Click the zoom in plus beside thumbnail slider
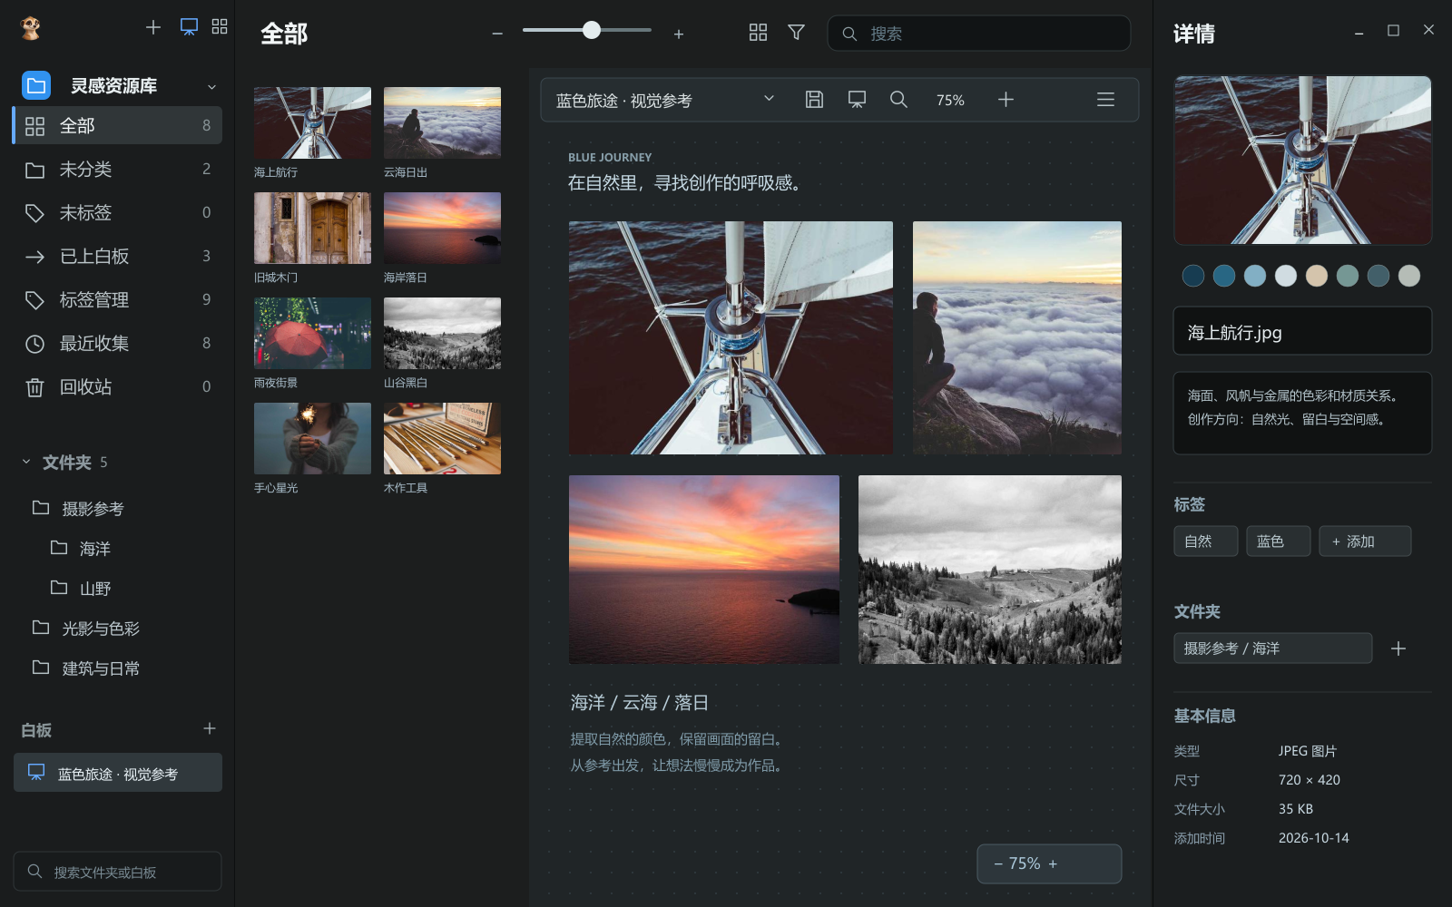Image resolution: width=1452 pixels, height=907 pixels. (679, 34)
